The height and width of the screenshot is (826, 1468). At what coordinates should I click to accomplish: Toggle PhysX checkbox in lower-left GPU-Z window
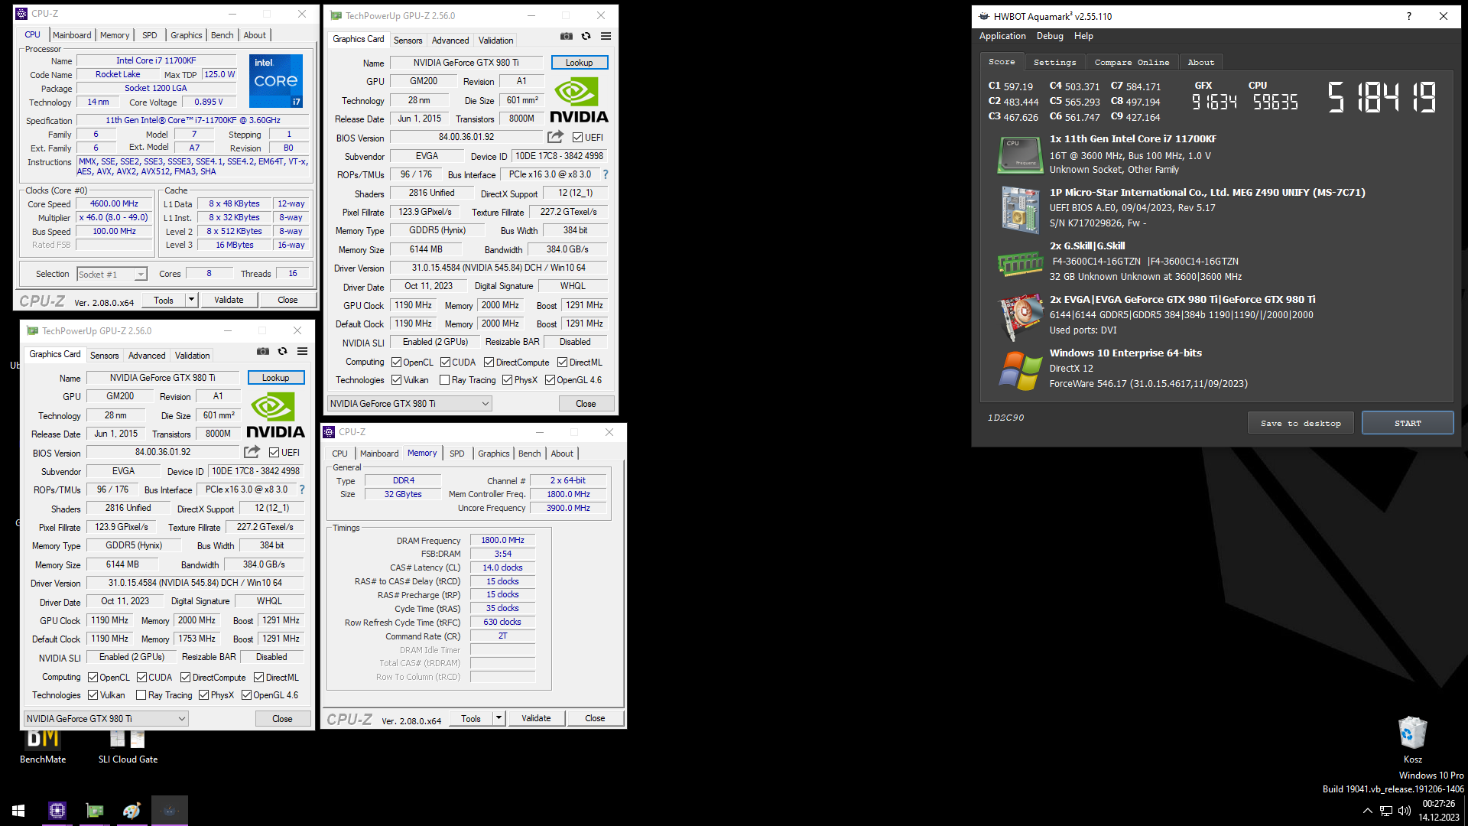[203, 695]
